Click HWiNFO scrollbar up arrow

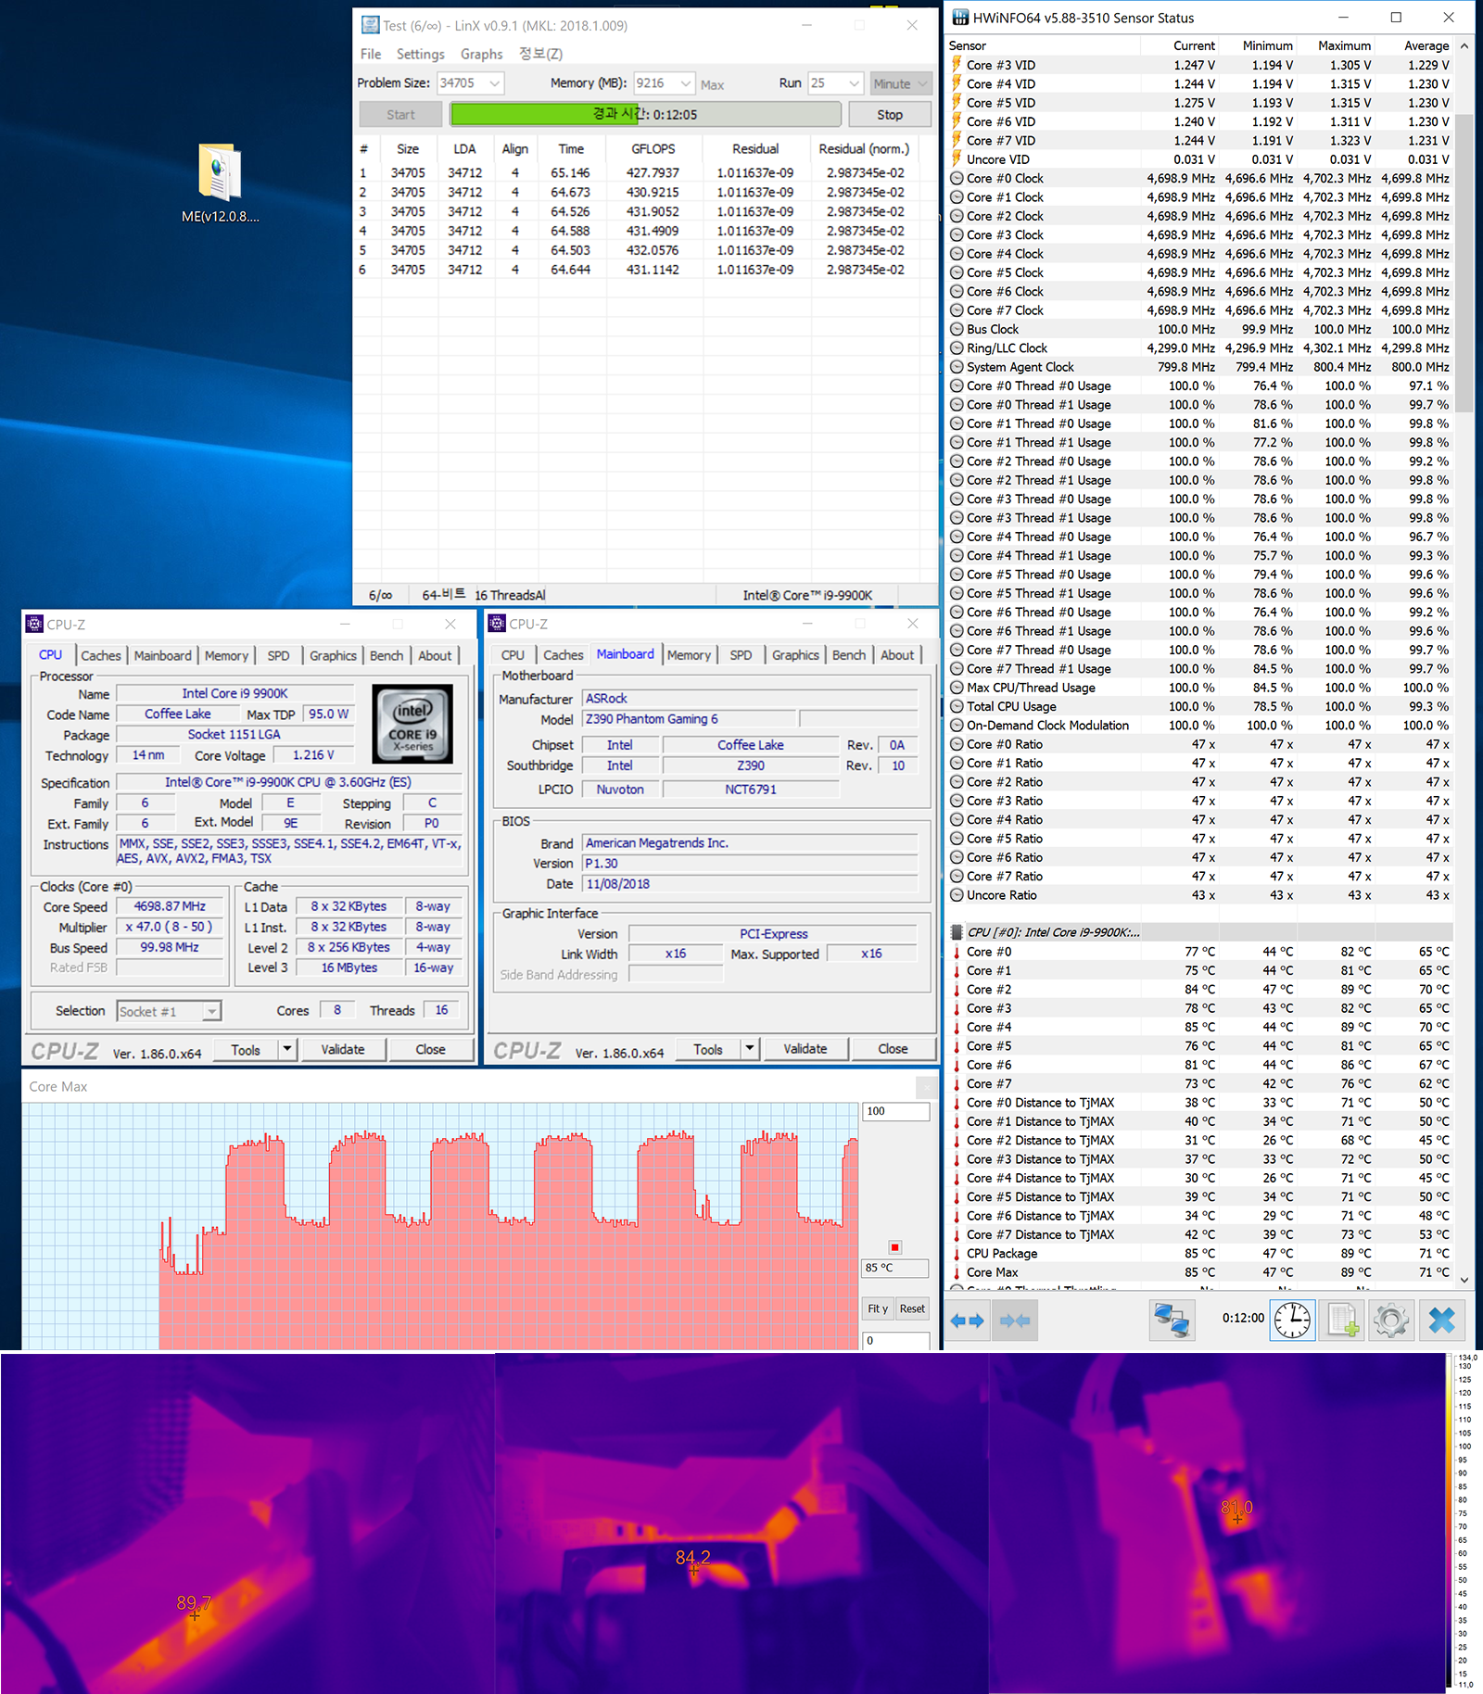pyautogui.click(x=1464, y=45)
